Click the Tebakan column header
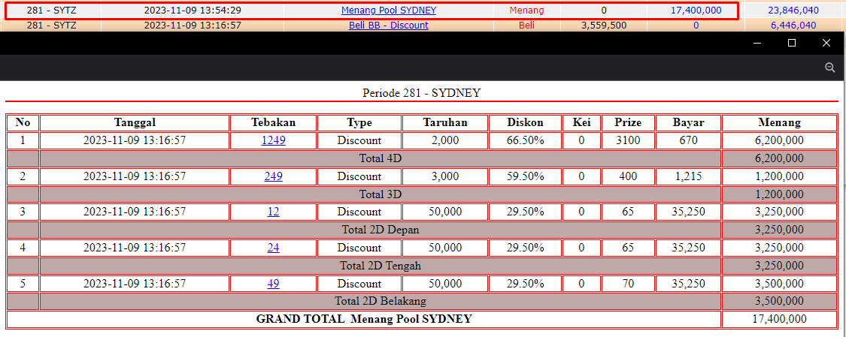This screenshot has height=337, width=846. [274, 123]
